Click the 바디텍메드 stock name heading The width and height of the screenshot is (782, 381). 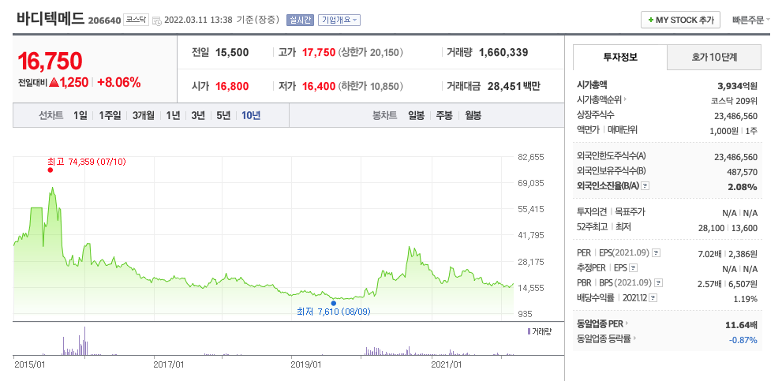[x=51, y=18]
